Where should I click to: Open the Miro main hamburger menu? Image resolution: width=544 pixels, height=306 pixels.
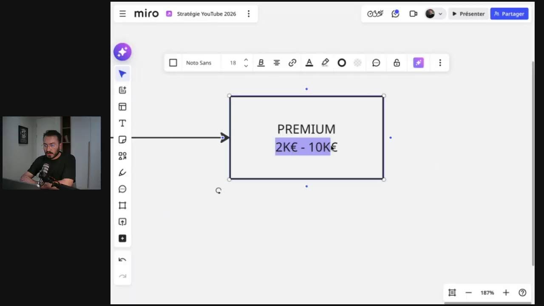122,14
